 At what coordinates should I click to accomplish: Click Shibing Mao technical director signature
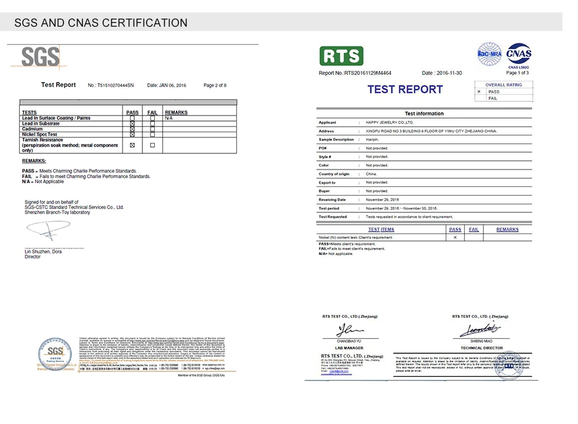point(480,328)
